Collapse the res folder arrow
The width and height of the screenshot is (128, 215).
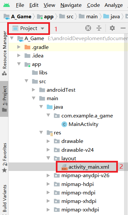[x=41, y=132]
